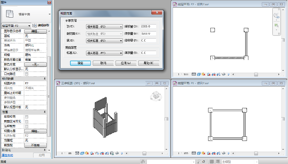Open the 视图深度 标高(L) dropdown
The width and height of the screenshot is (288, 164).
pyautogui.click(x=104, y=53)
